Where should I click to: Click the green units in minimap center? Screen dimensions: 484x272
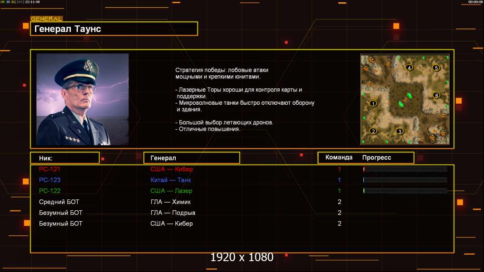(405, 100)
